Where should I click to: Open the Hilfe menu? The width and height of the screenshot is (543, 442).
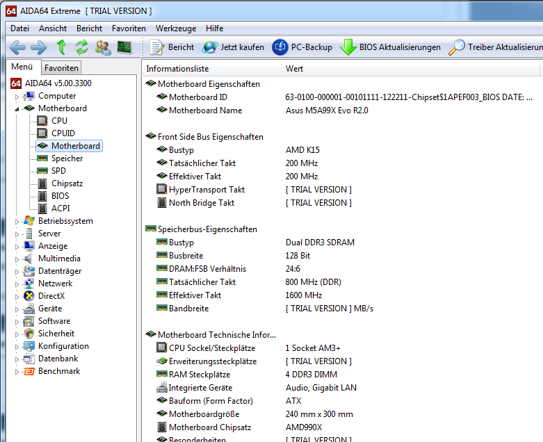214,28
